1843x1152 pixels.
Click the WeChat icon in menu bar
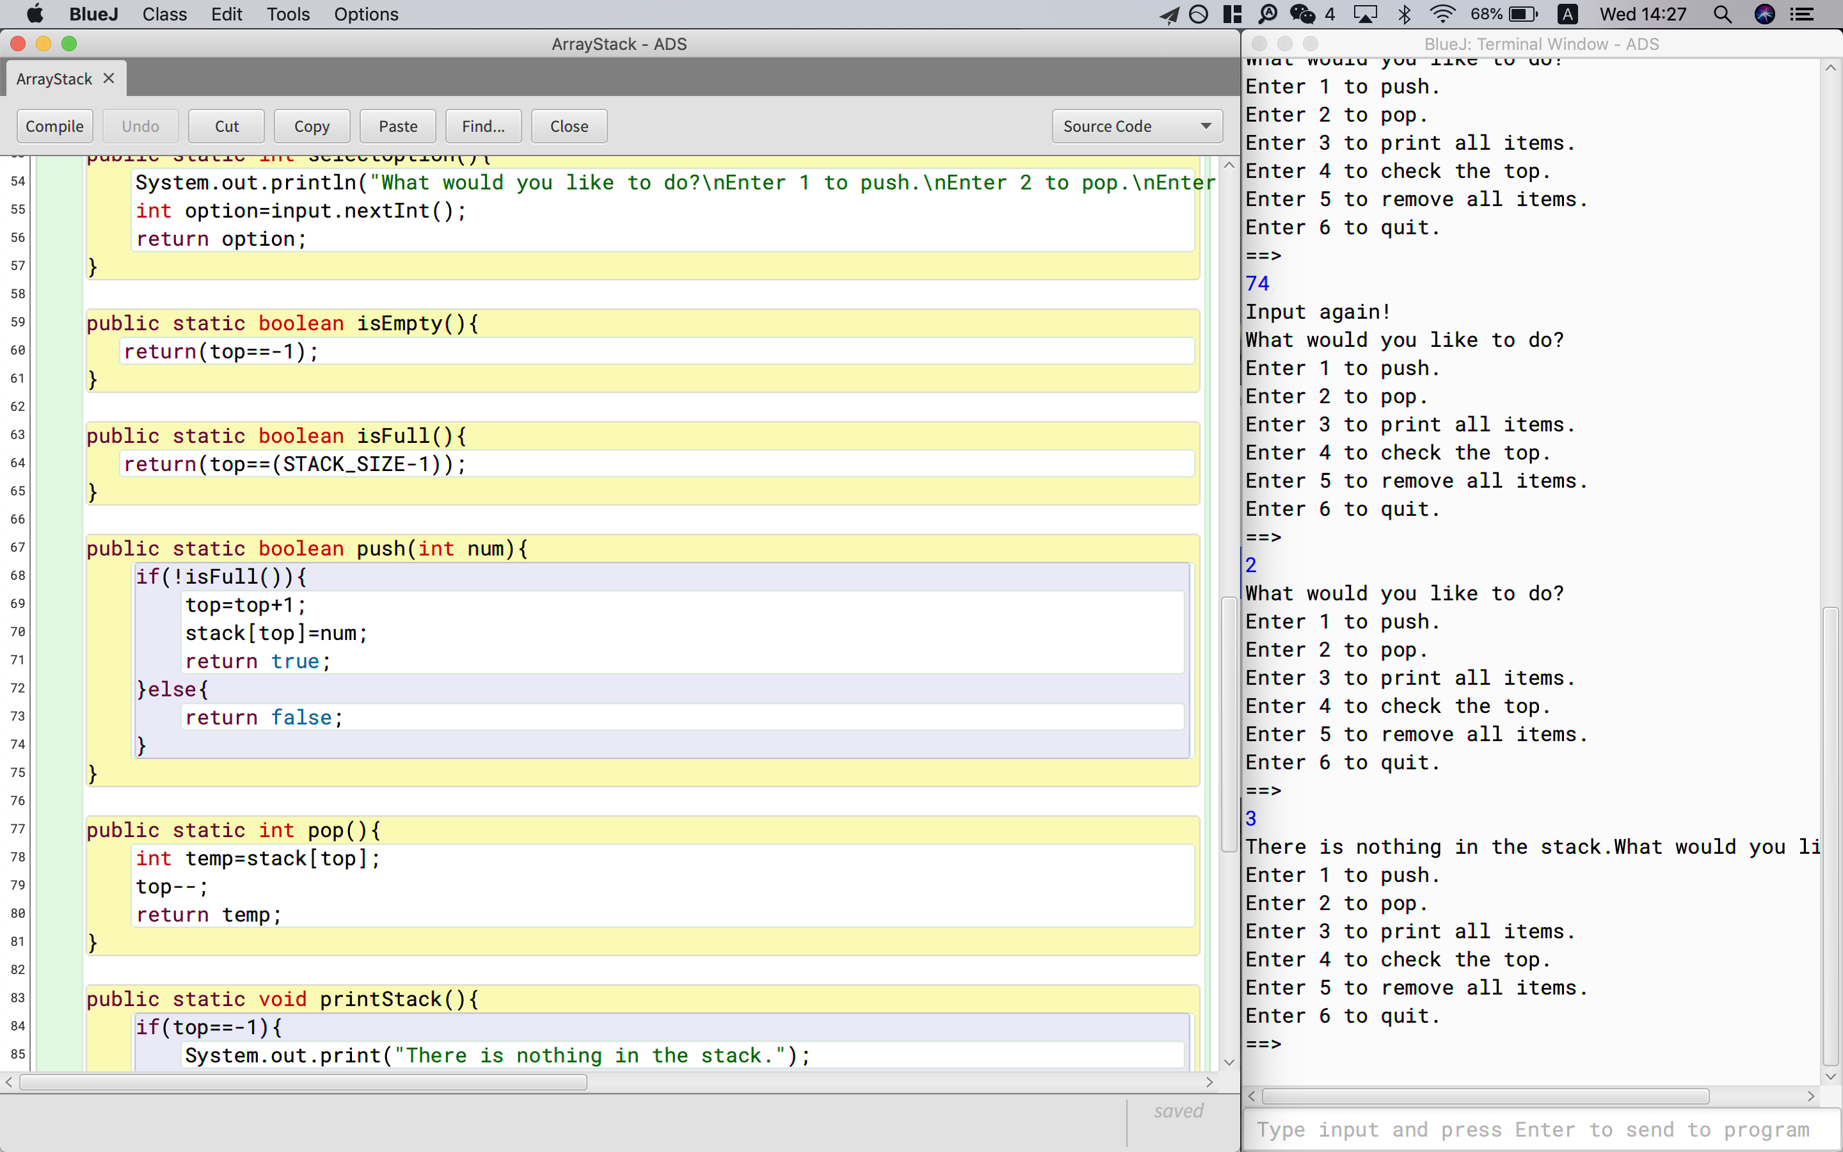1302,15
